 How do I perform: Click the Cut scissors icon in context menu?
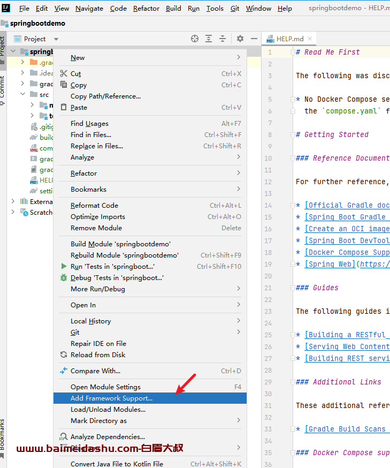64,73
